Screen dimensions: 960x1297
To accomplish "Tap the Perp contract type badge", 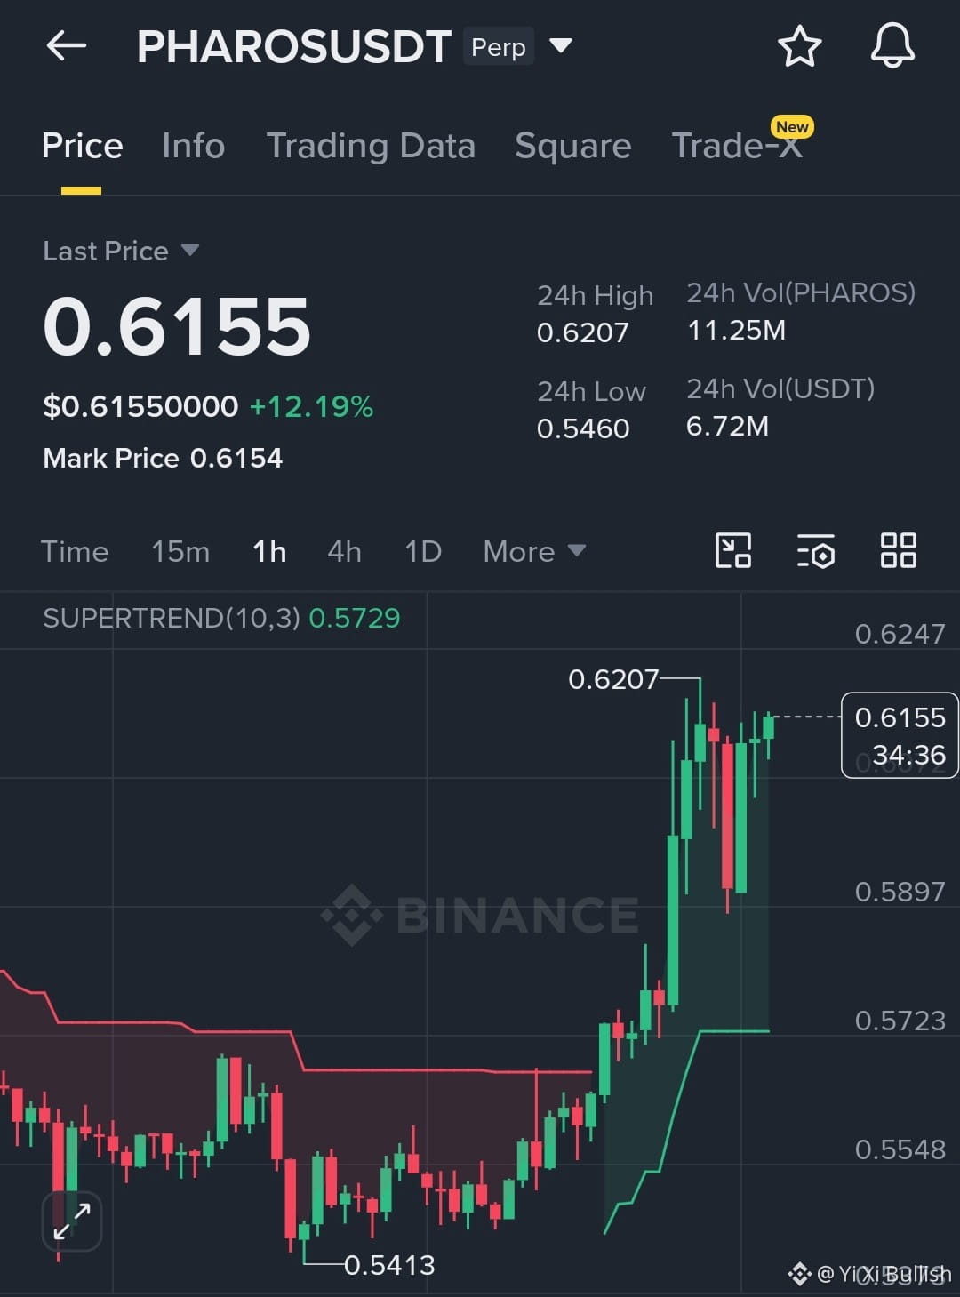I will (x=498, y=46).
